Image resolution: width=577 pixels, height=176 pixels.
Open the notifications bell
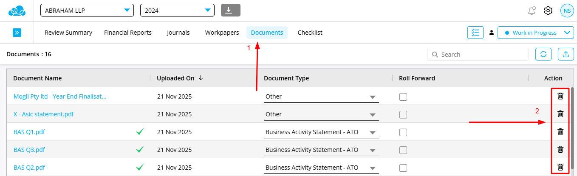(532, 11)
